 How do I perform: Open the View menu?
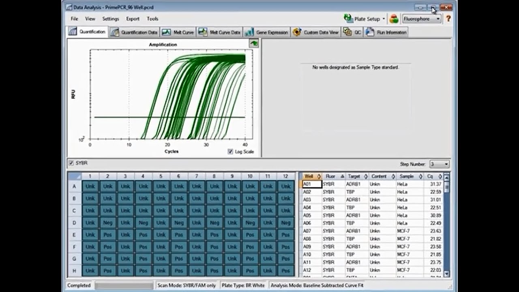coord(90,19)
